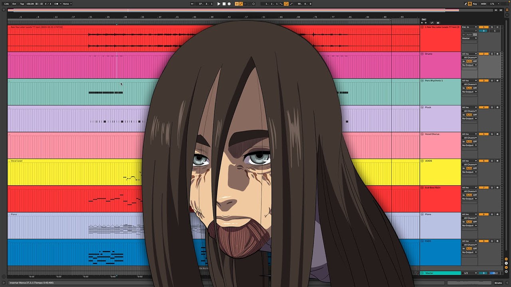Viewport: 511px width, 287px height.
Task: Enable the MIDI Arrangement Overdub plus button
Action: coord(237,4)
